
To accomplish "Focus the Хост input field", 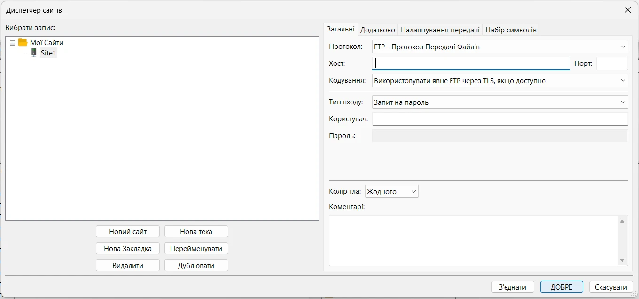I will tap(471, 63).
